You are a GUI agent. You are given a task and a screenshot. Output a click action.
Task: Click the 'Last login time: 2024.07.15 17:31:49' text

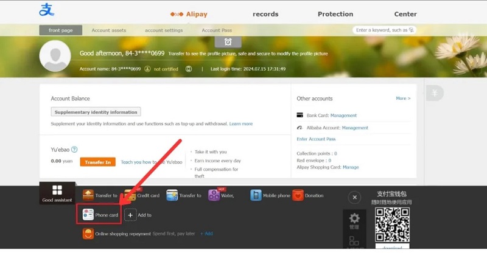248,69
